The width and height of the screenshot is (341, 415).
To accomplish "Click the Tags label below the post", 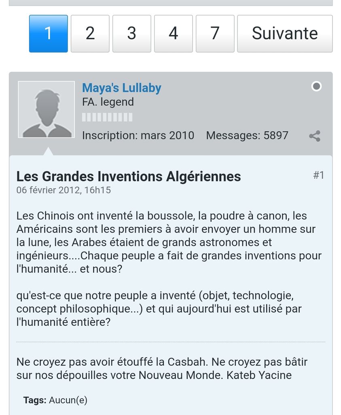I will point(35,400).
